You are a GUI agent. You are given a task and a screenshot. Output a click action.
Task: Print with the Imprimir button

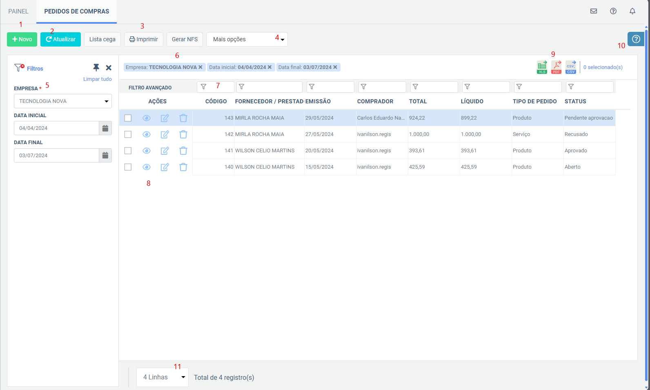coord(144,39)
